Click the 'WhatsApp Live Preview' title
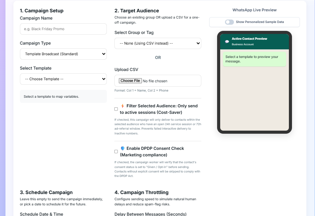 tap(255, 10)
